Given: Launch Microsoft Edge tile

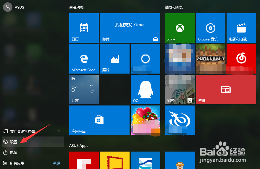Looking at the screenshot, I should coord(84,59).
